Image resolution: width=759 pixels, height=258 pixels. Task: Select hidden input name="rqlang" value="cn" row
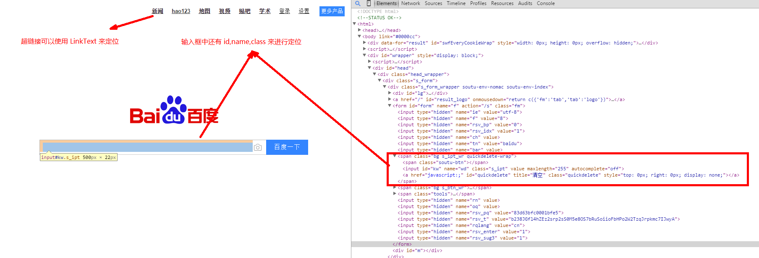coord(461,225)
